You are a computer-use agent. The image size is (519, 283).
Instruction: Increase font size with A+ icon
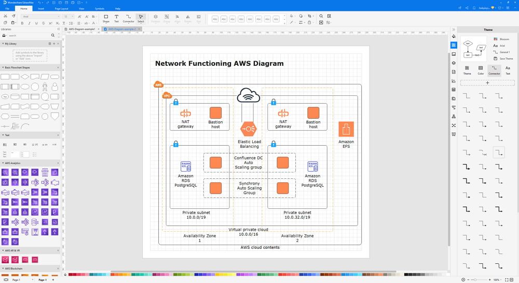pos(79,16)
